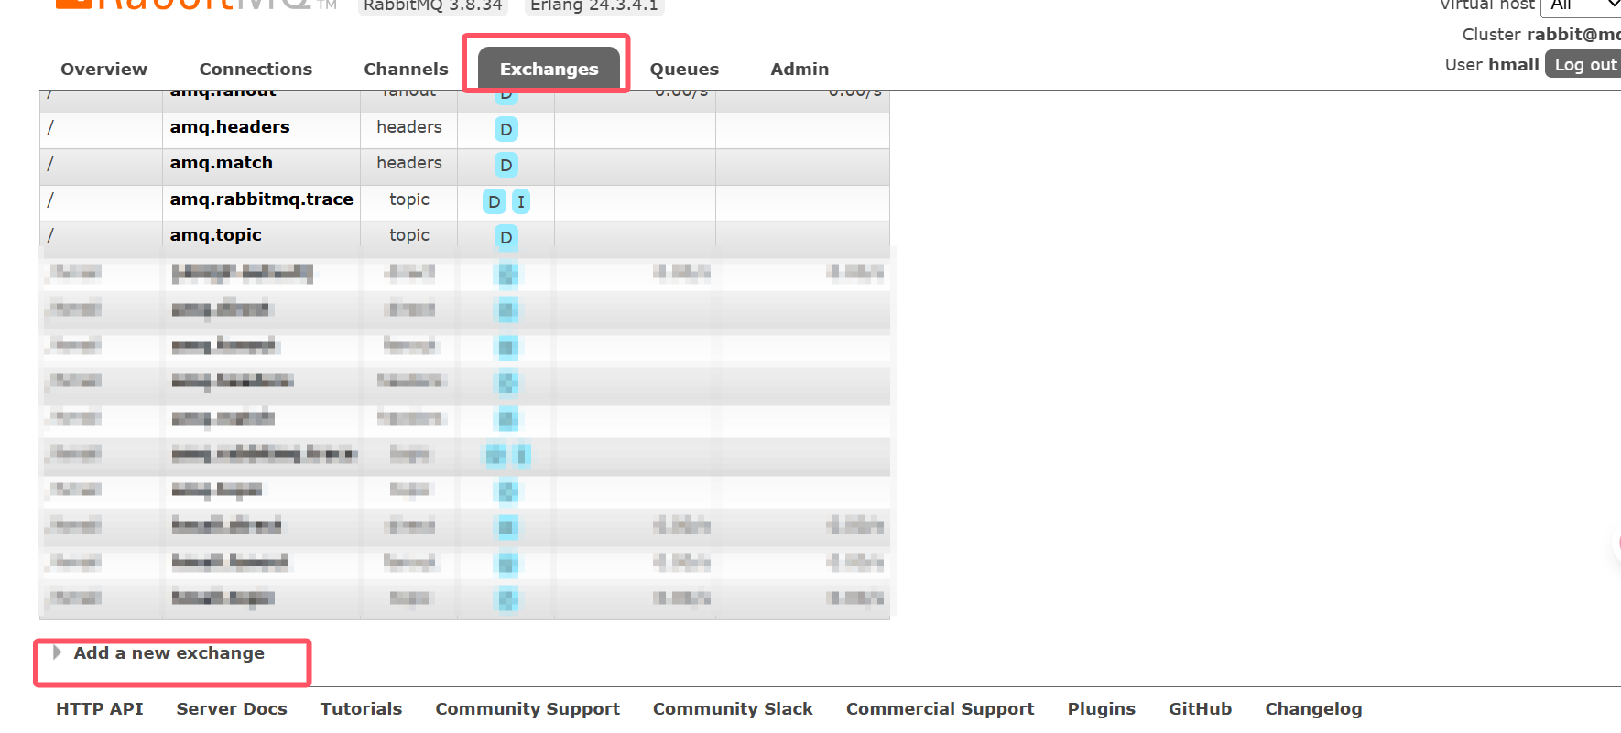The width and height of the screenshot is (1621, 733).
Task: Open the Commercial Support link
Action: [941, 709]
